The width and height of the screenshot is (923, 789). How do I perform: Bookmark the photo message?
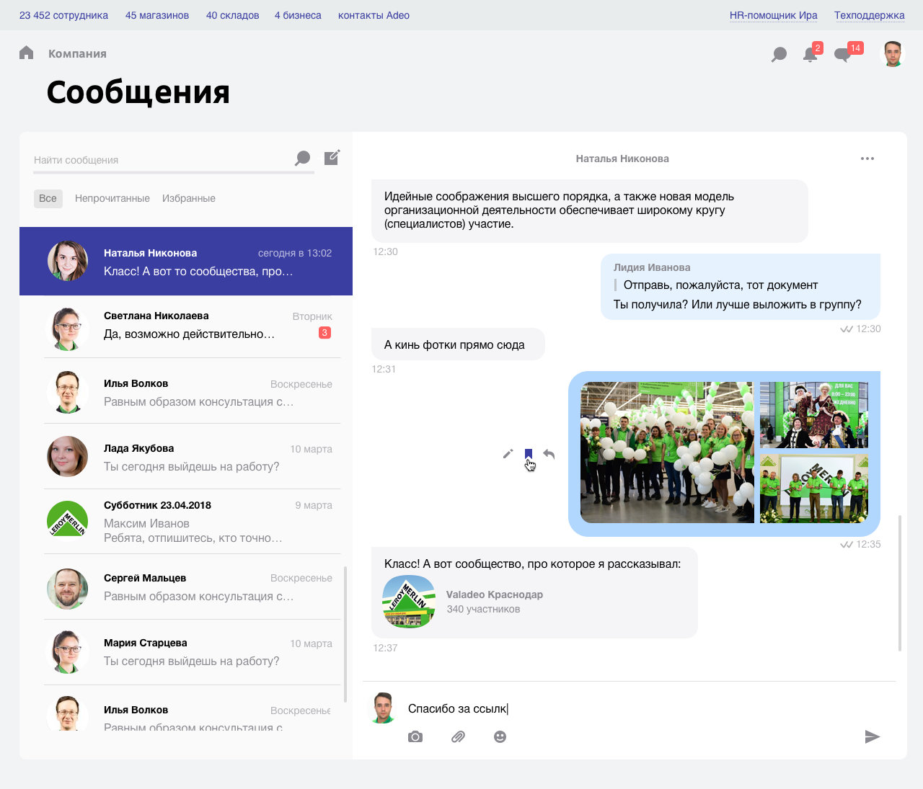tap(529, 454)
